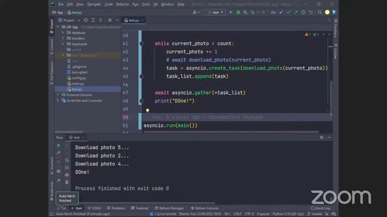Run with coverage from the toolbar
The height and width of the screenshot is (217, 387).
[x=246, y=12]
